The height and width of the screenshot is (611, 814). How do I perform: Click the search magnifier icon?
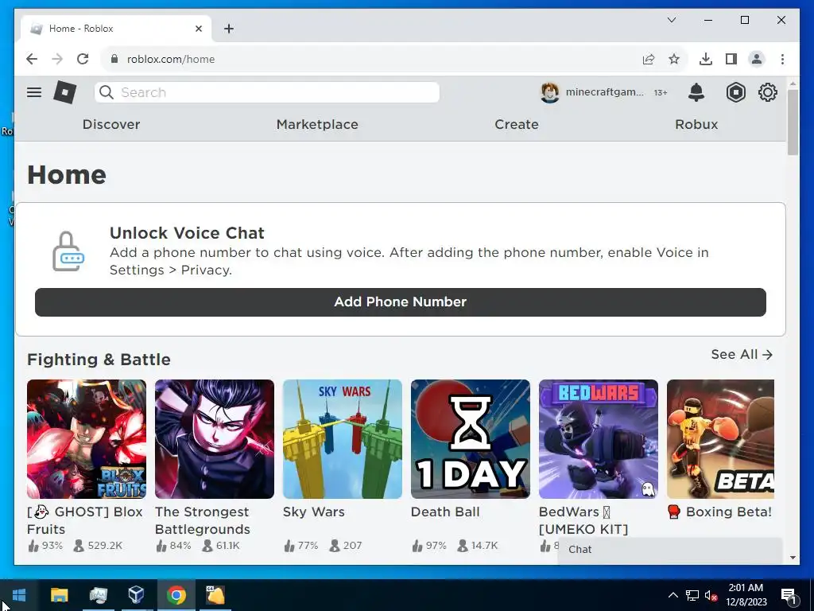coord(107,92)
